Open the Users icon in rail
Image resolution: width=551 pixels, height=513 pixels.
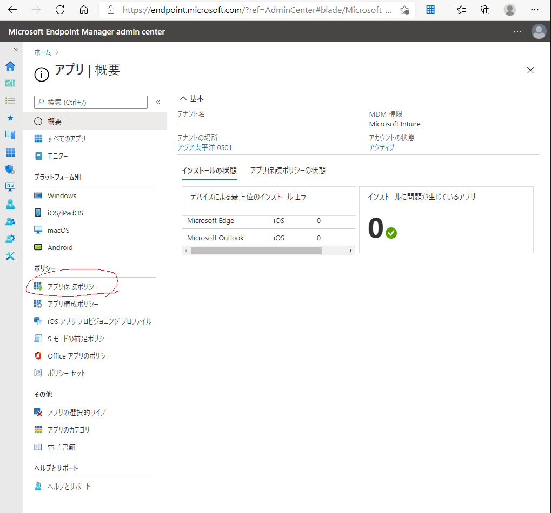(x=10, y=204)
